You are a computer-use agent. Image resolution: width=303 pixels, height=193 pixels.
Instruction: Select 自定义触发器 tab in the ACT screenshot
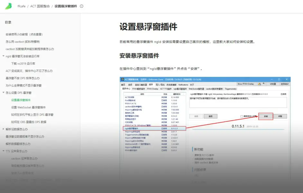click(141, 85)
